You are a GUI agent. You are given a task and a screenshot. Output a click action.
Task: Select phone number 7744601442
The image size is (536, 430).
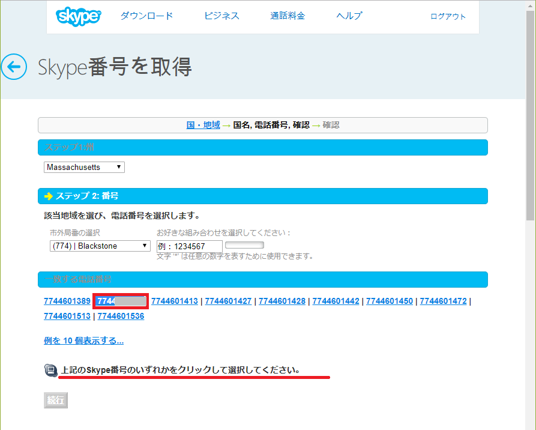(336, 301)
